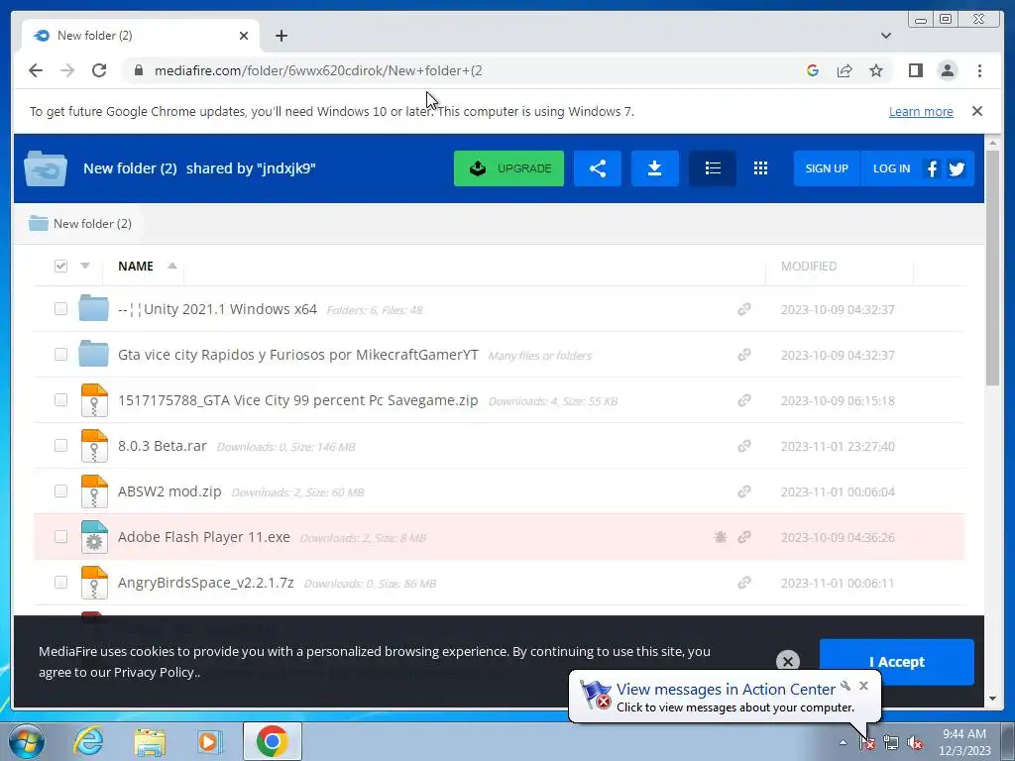
Task: Open selection dropdown arrow beside header checkbox
Action: (85, 266)
